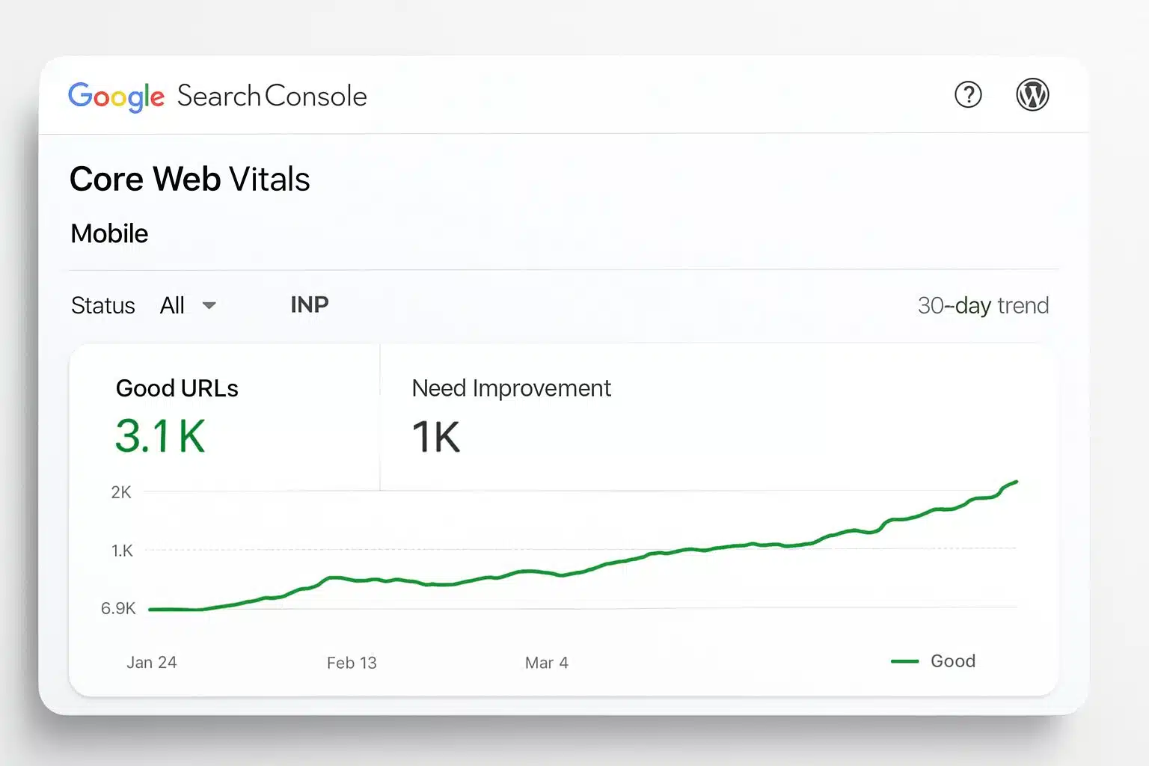Switch to the INP tab
This screenshot has height=766, width=1149.
tap(310, 304)
